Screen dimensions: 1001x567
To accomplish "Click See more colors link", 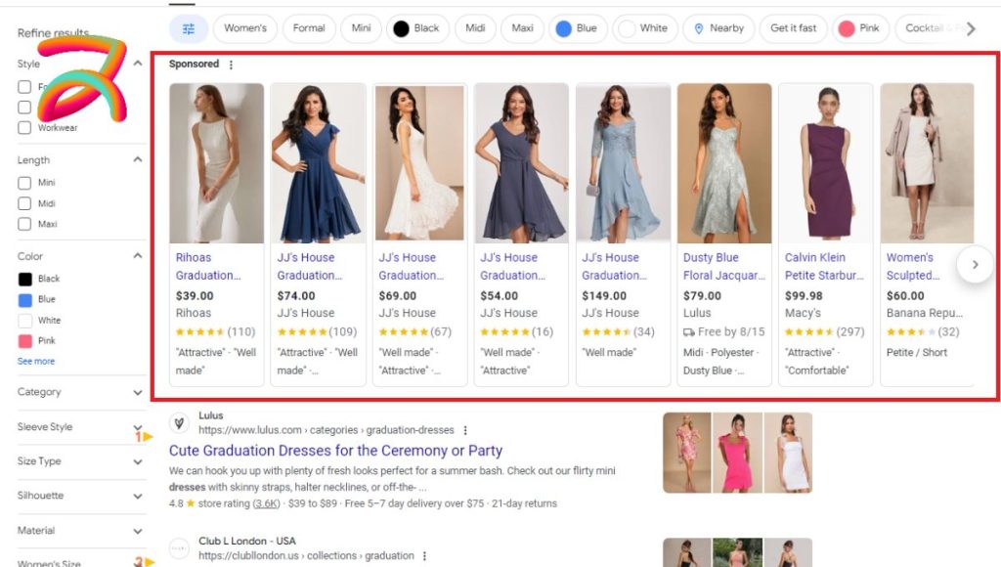I will (36, 362).
